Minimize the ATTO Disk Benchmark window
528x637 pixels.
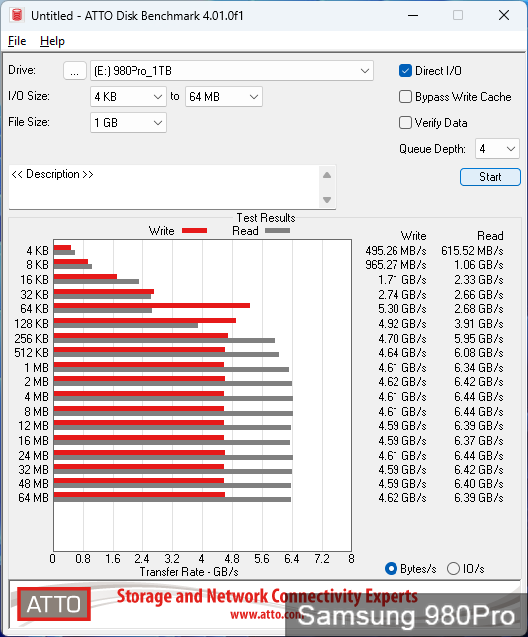pyautogui.click(x=413, y=15)
